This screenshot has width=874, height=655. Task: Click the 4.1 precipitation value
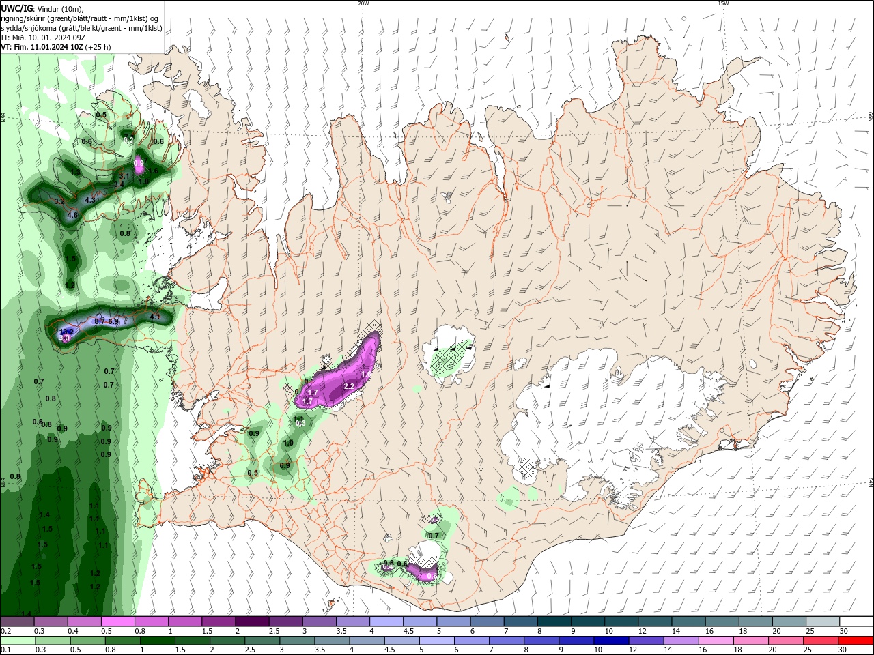155,317
